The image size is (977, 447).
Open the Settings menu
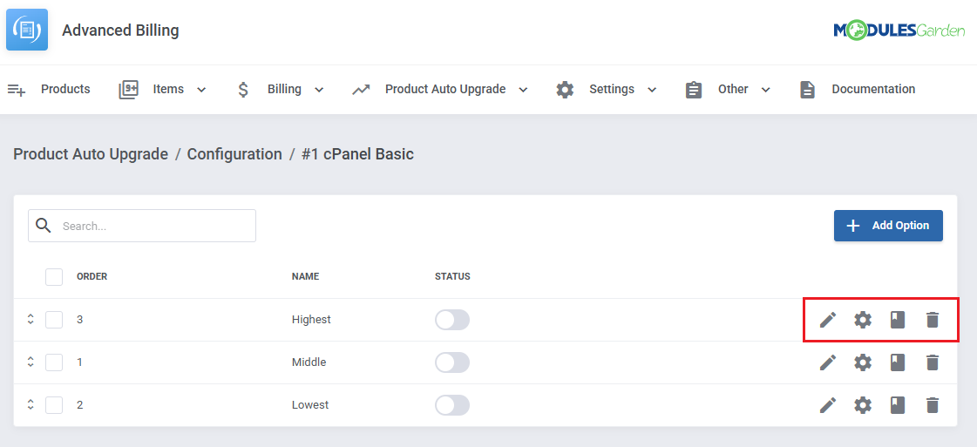[612, 89]
